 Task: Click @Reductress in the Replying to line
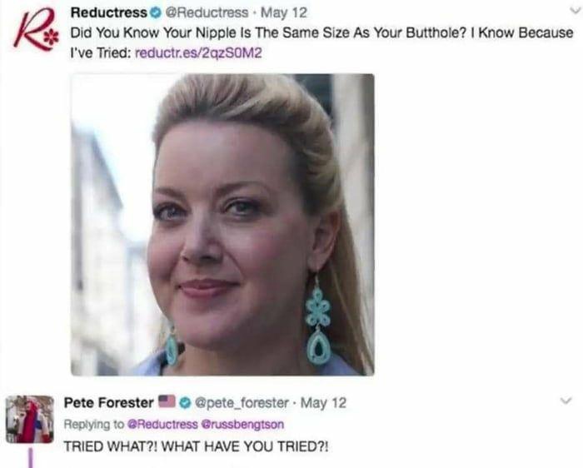click(162, 424)
